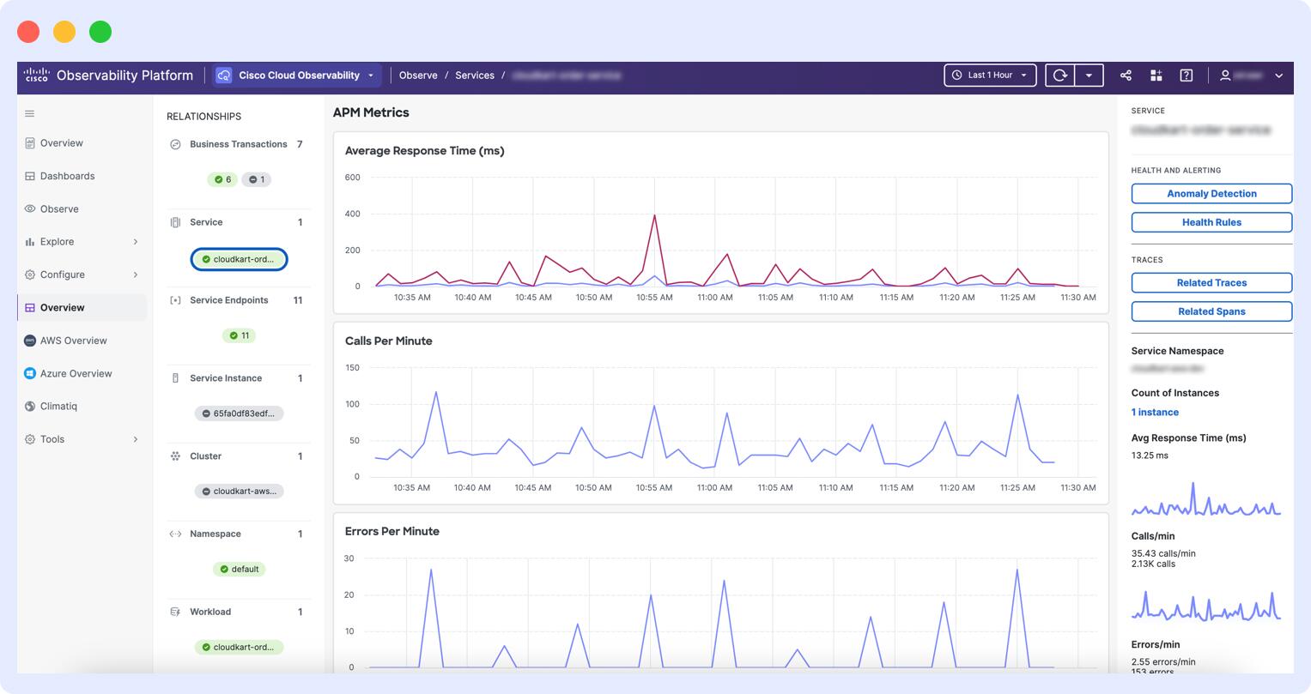Click the Business Transactions icon in Relationships
Viewport: 1311px width, 694px height.
(173, 144)
